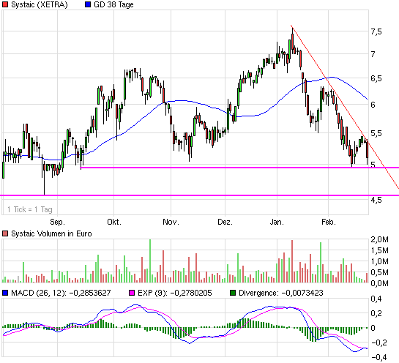Click the January price peak candlestick

click(292, 40)
